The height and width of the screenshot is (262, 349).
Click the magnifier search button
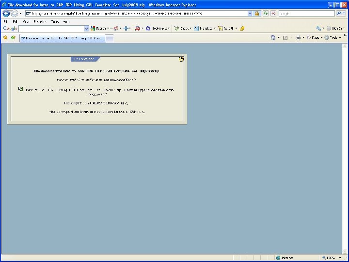coord(339,14)
